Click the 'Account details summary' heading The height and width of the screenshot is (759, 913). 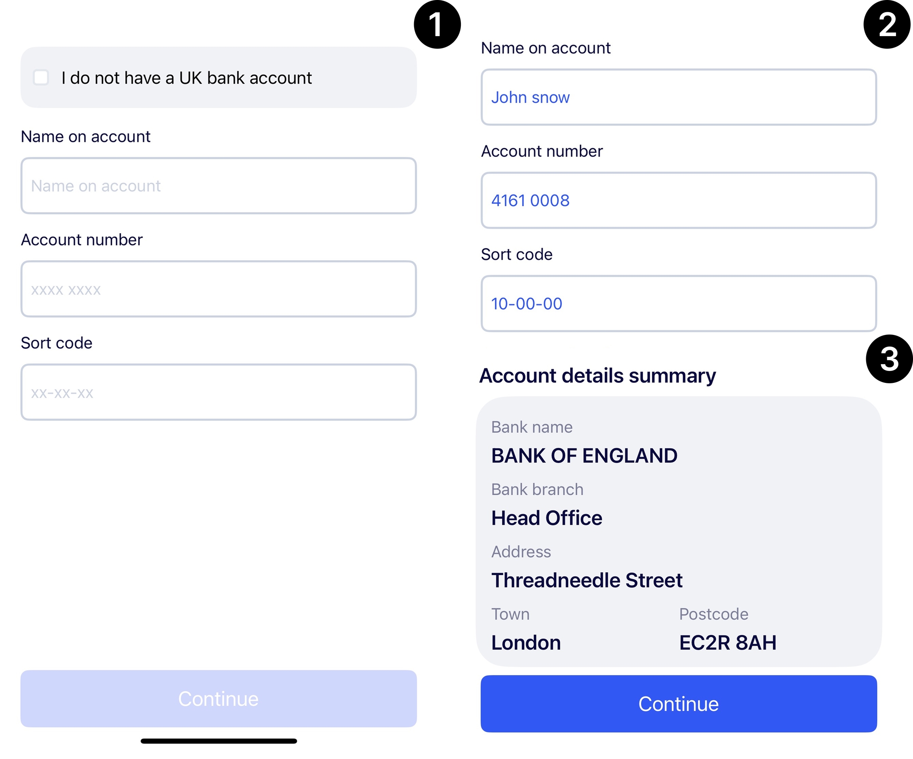click(597, 375)
